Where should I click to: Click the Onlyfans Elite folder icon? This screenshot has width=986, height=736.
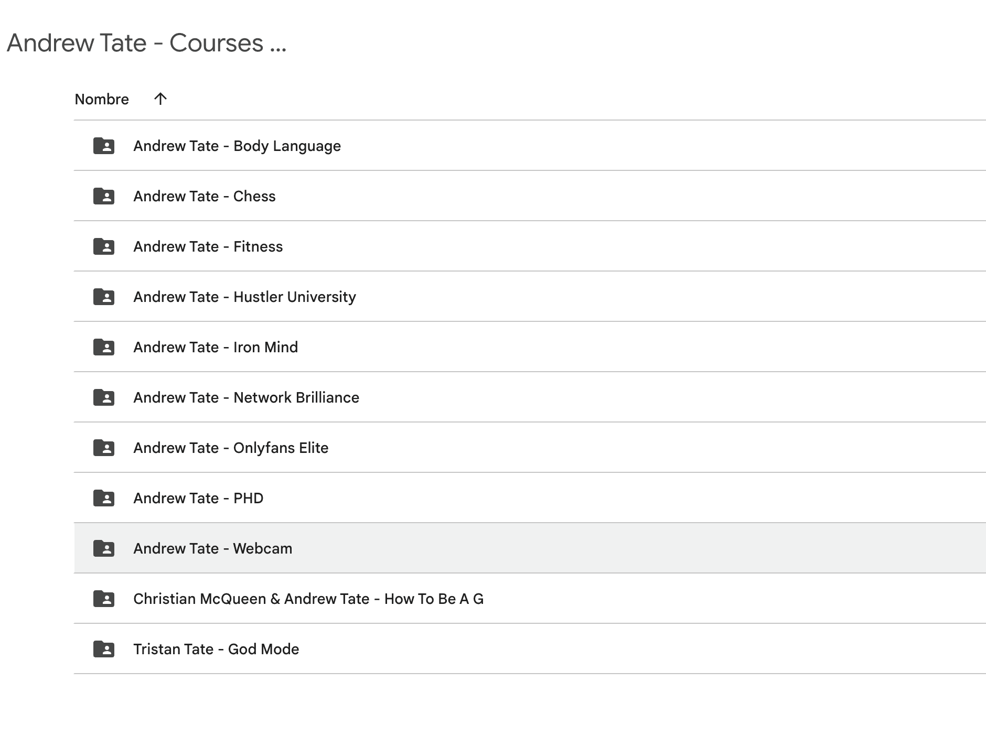pos(104,448)
